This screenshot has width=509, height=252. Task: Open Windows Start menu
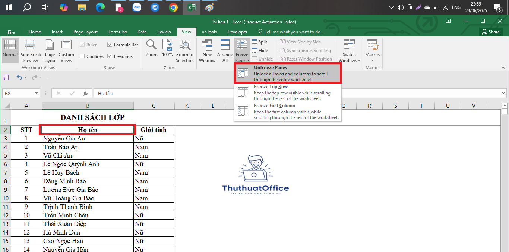[9, 7]
